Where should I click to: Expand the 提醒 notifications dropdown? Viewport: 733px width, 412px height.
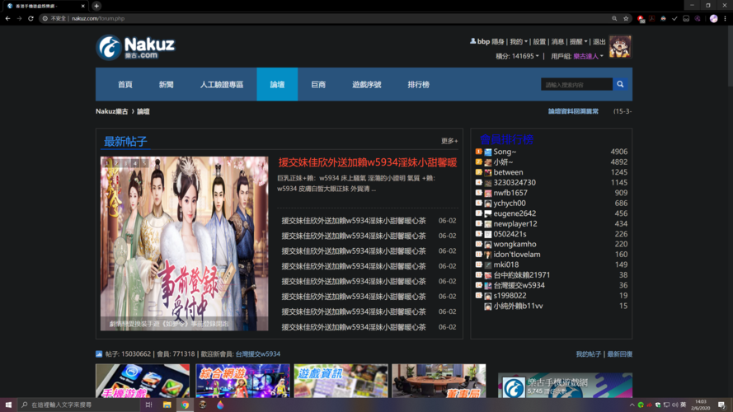click(x=578, y=42)
